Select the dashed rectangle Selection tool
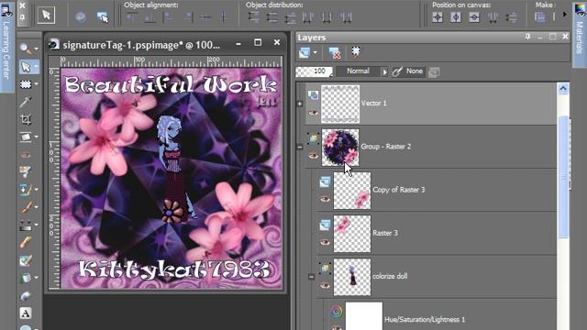 point(26,84)
